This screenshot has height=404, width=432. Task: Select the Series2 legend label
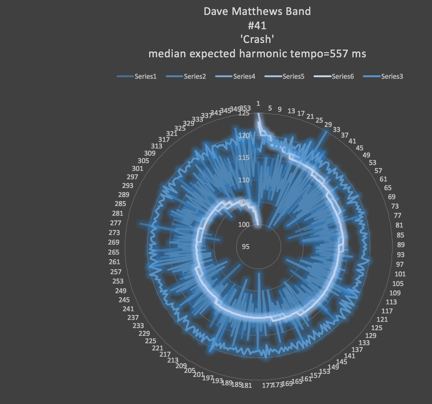[195, 77]
